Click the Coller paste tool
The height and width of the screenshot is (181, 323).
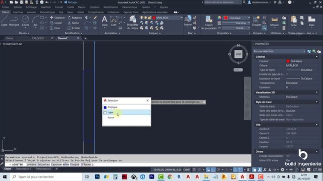(x=294, y=21)
